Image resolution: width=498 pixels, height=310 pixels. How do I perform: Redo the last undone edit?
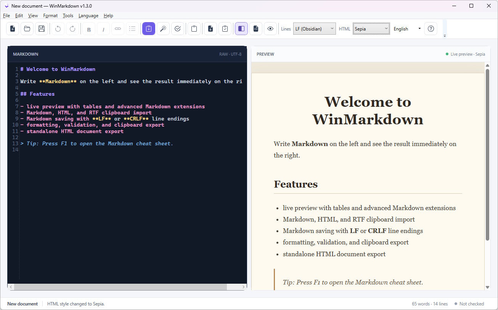pyautogui.click(x=72, y=29)
